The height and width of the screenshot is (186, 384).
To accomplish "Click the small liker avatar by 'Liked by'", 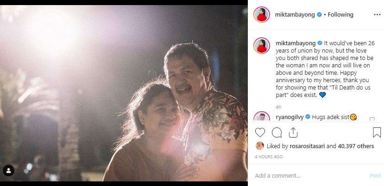I will pos(260,146).
